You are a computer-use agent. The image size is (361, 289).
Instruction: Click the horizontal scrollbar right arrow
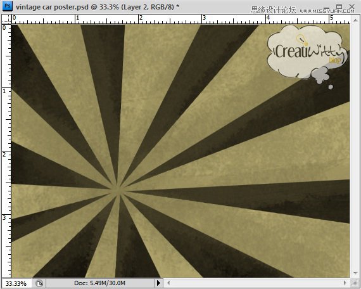click(345, 283)
